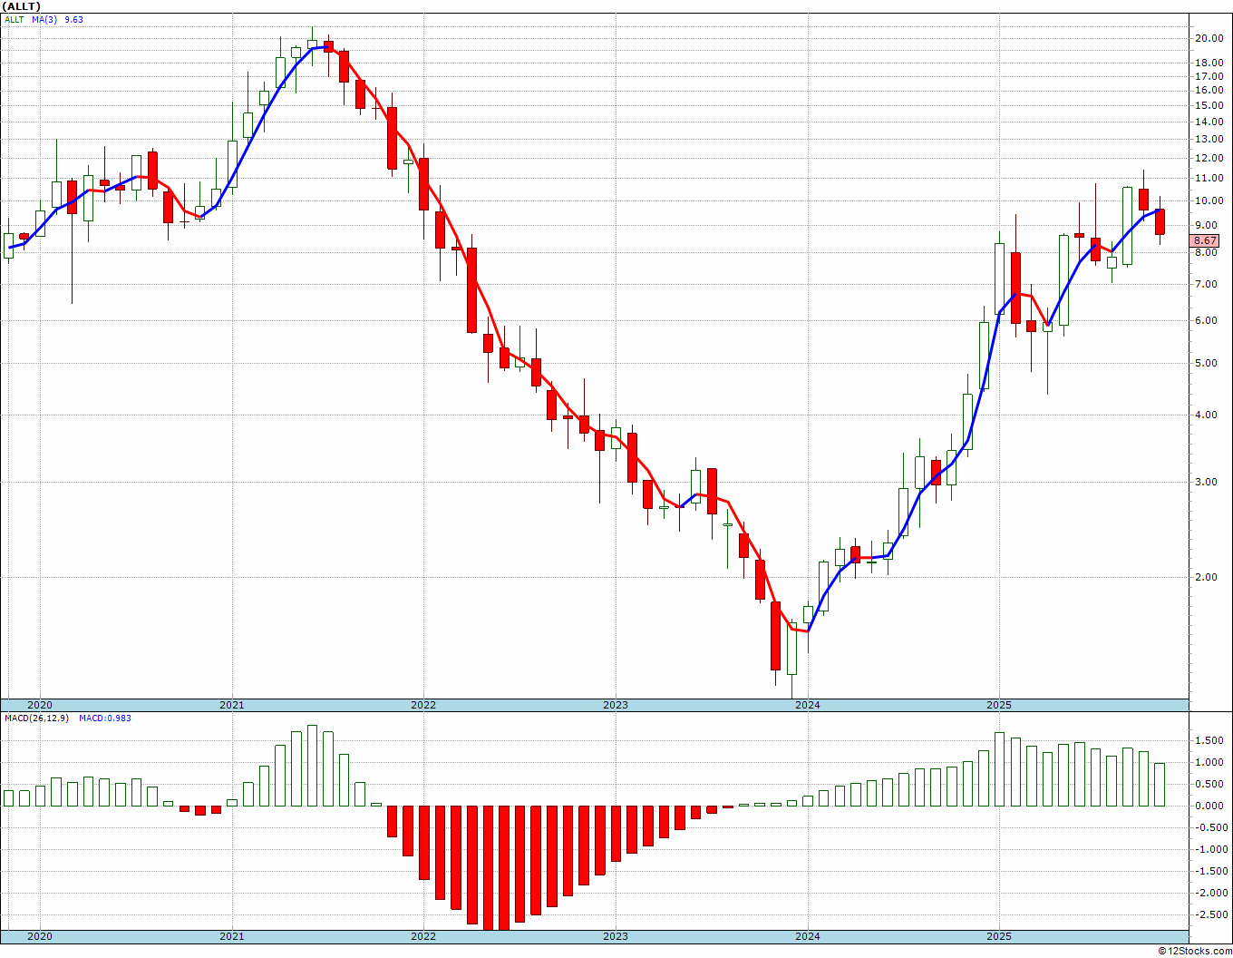The height and width of the screenshot is (958, 1233).
Task: Click 2025 on the MACD panel time axis
Action: tap(999, 936)
